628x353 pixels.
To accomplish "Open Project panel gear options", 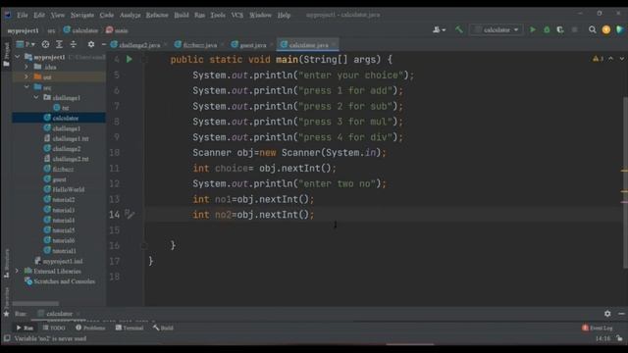I will (x=91, y=44).
